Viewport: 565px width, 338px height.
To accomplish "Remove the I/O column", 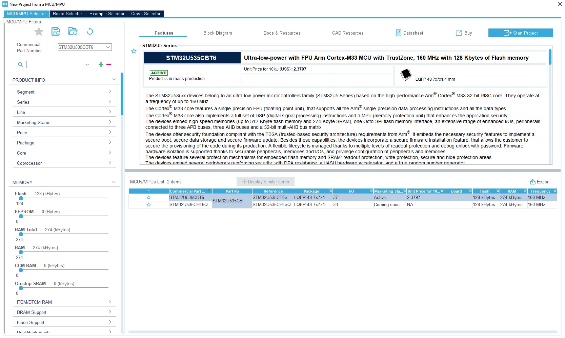I will coord(371,191).
